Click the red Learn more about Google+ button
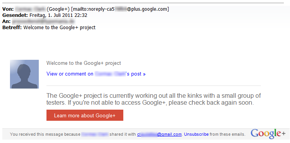This screenshot has width=290, height=143. pos(85,115)
